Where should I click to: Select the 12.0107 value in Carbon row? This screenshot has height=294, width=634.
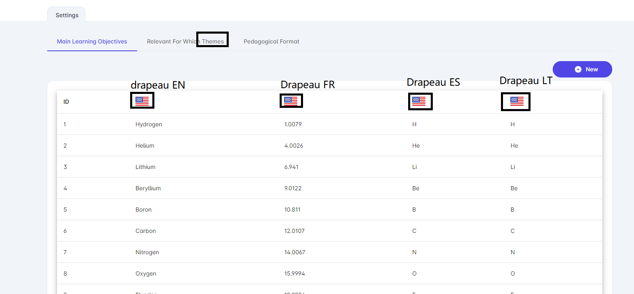click(294, 231)
